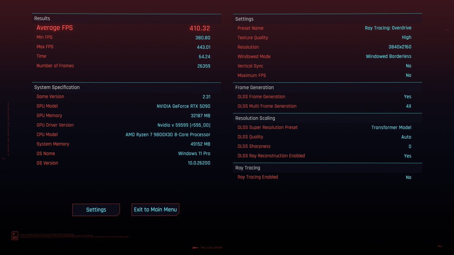The image size is (454, 255).
Task: Click DLSS Multi Frame Generation value 4X
Action: pyautogui.click(x=409, y=107)
